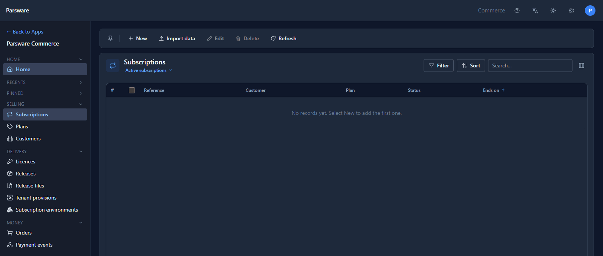Open Subscriptions in the sidebar
603x256 pixels.
pos(45,114)
